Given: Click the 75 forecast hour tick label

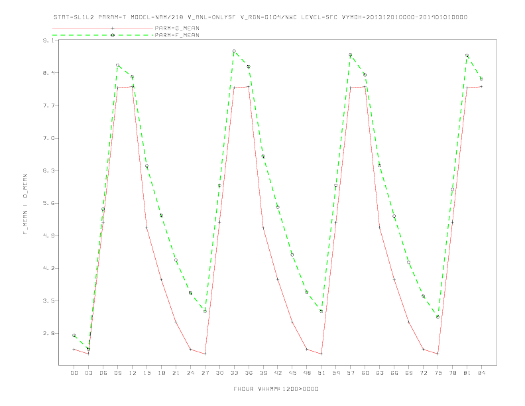Looking at the screenshot, I should coord(438,373).
